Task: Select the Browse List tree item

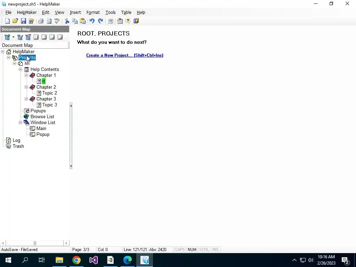Action: coord(42,117)
